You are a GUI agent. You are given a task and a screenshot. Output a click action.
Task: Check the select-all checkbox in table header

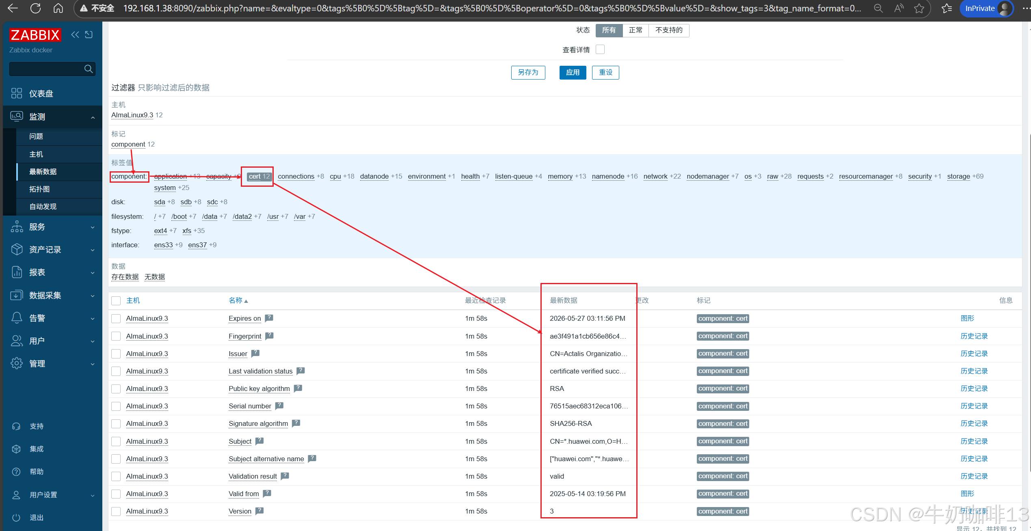coord(116,300)
